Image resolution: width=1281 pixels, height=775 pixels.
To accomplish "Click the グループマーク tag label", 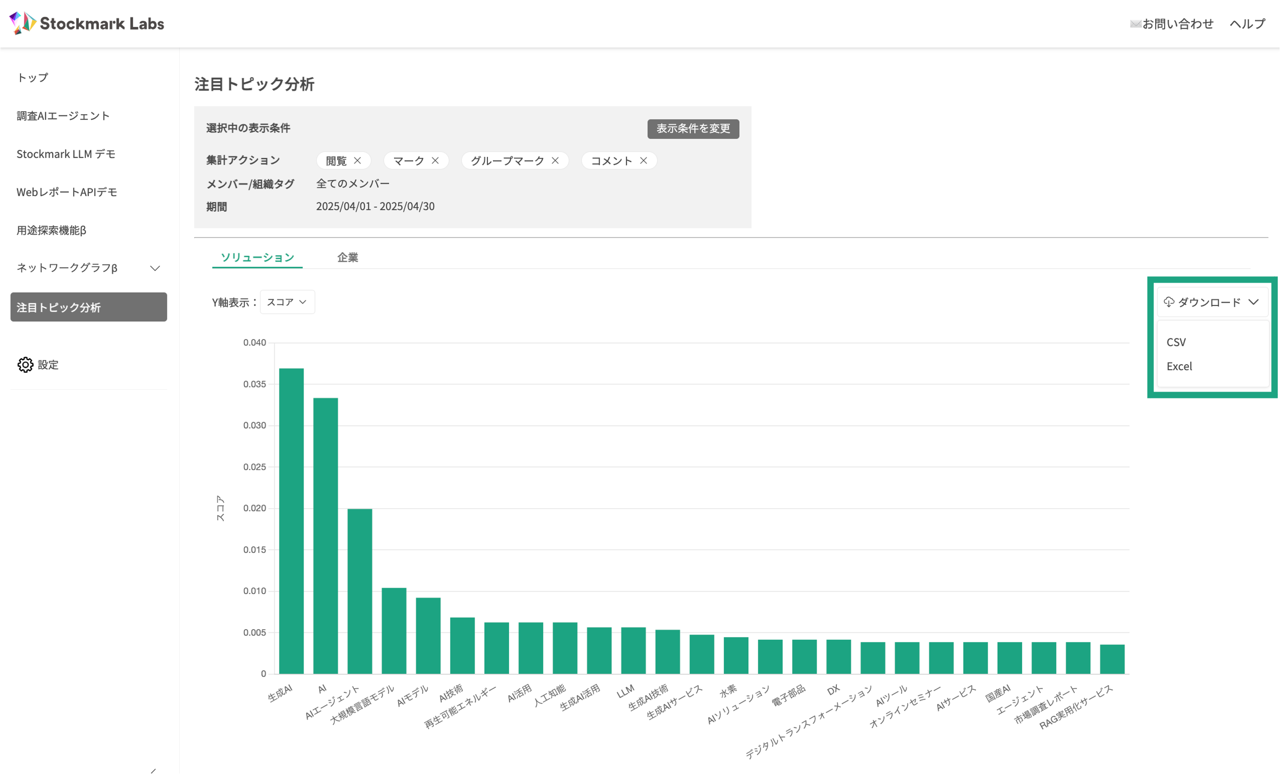I will [508, 161].
